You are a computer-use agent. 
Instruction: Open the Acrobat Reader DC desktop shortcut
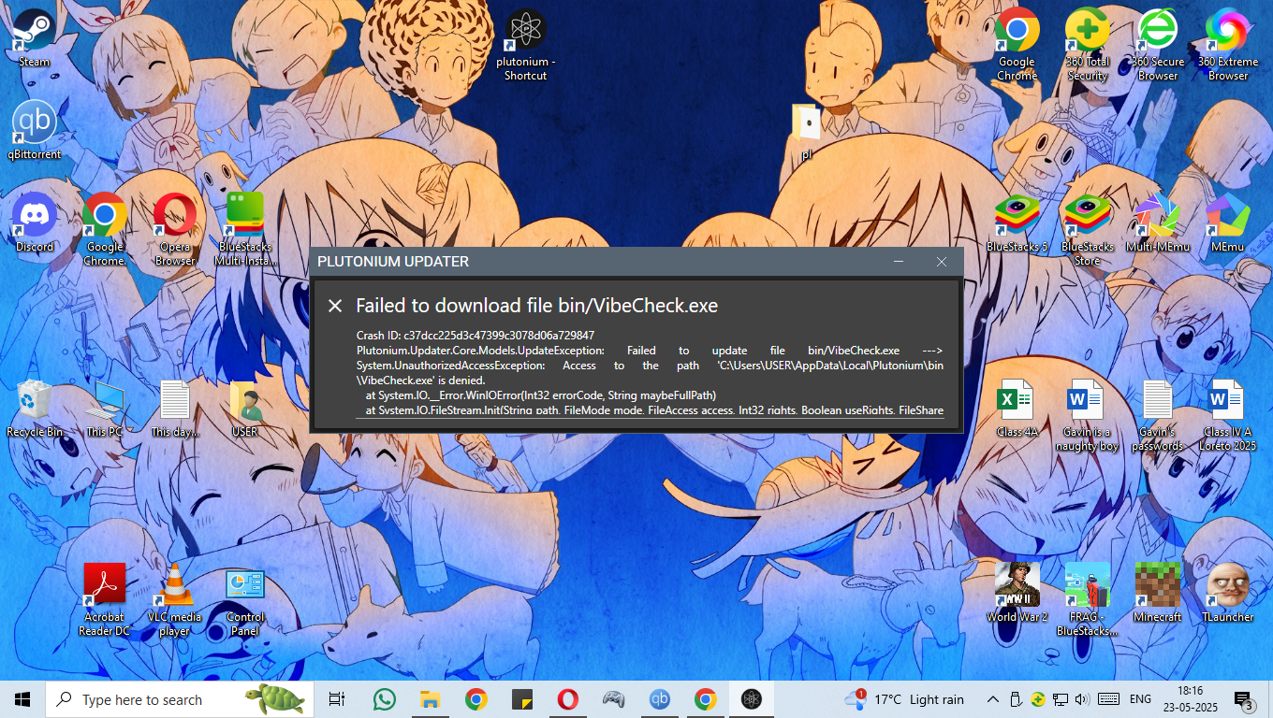point(105,600)
